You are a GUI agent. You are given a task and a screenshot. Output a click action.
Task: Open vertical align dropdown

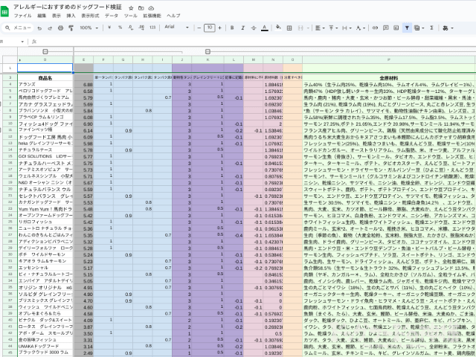click(x=332, y=28)
